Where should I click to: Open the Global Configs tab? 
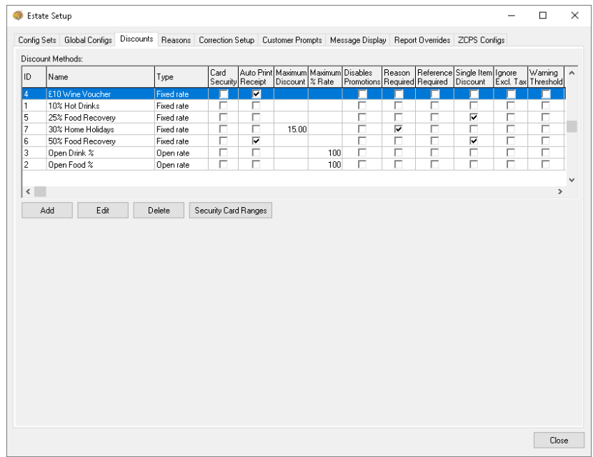(x=88, y=41)
